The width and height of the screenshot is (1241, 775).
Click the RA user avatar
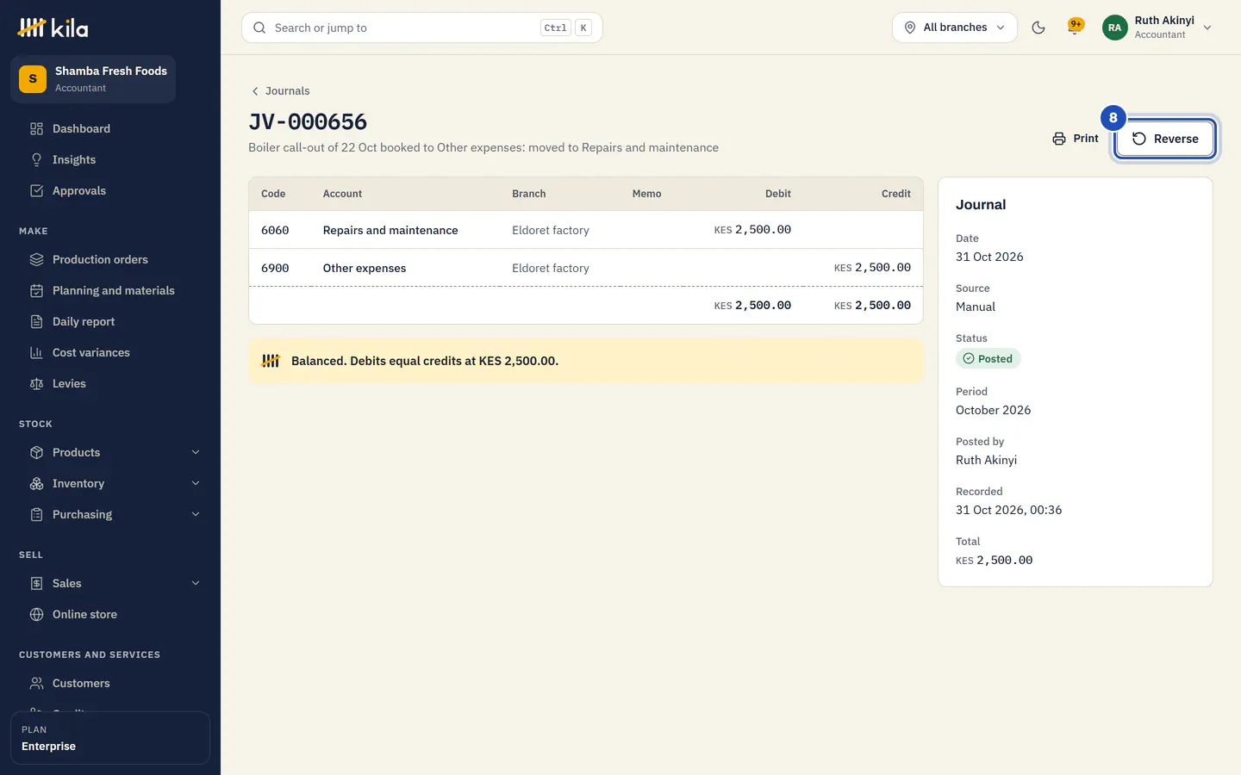pyautogui.click(x=1114, y=28)
